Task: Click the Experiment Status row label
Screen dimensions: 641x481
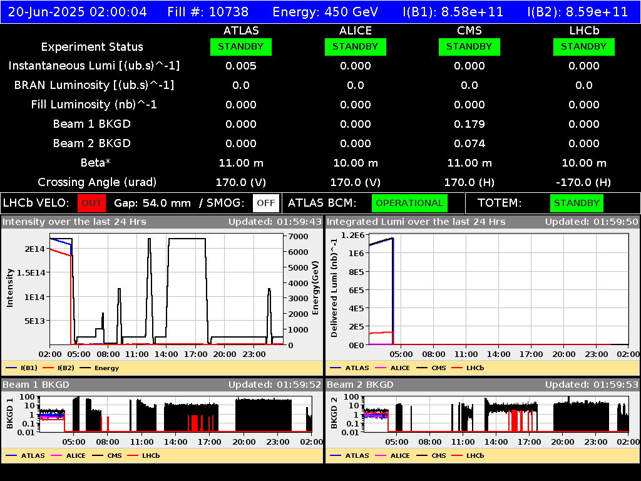Action: pos(92,47)
